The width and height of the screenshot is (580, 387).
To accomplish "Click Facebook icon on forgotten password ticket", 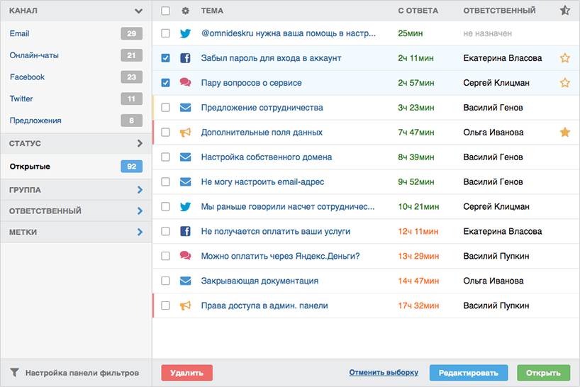I will tap(185, 58).
